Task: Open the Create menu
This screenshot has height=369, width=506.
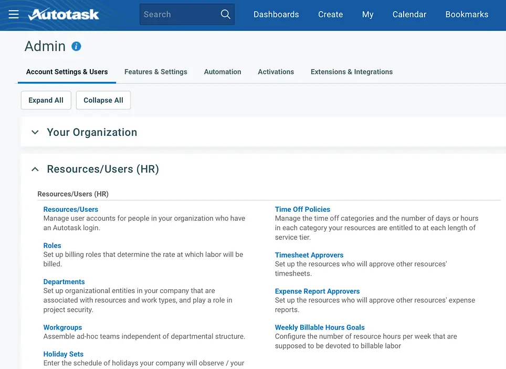Action: [331, 15]
